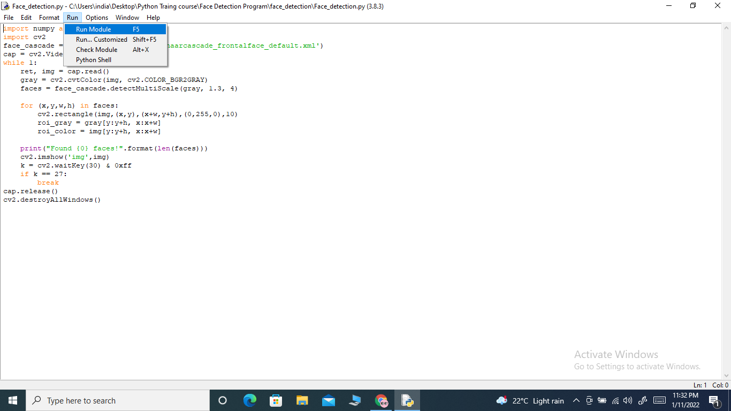Expand hidden icons in the system tray
Image resolution: width=731 pixels, height=411 pixels.
(x=576, y=400)
